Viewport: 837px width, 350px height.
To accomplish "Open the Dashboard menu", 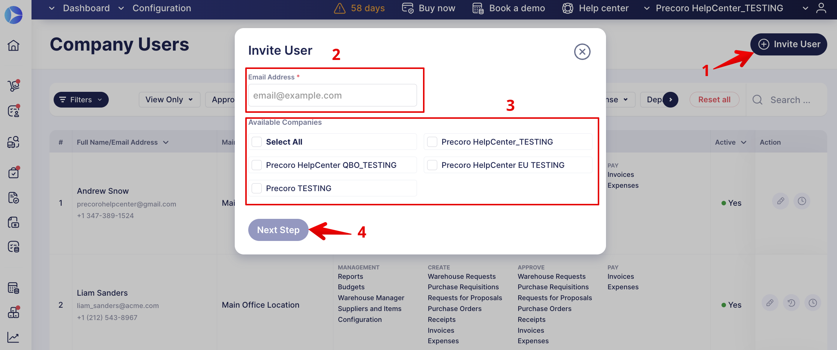I will coord(86,8).
